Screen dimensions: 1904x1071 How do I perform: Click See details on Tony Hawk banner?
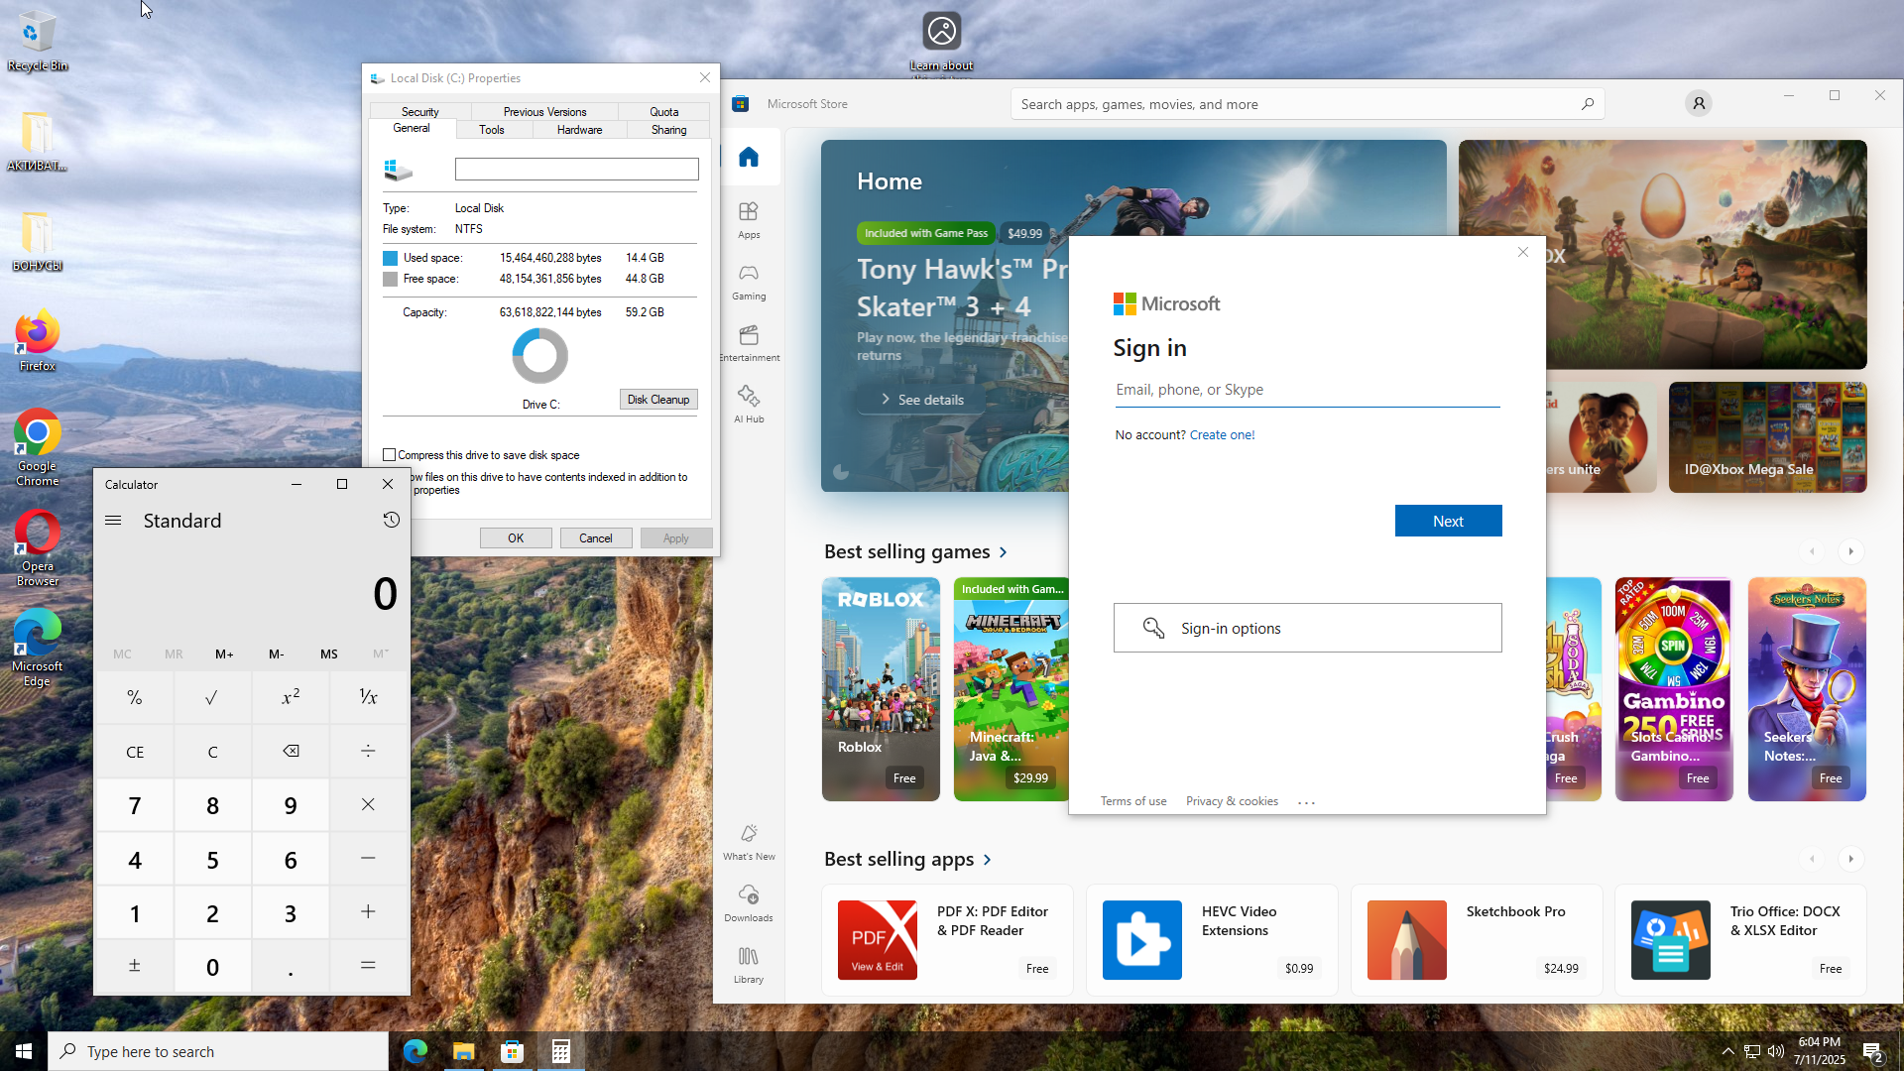coord(922,400)
